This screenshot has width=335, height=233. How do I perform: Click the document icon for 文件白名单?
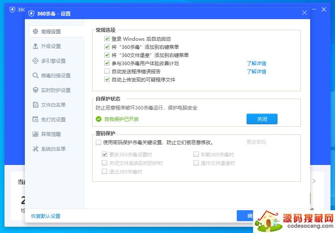click(x=35, y=105)
